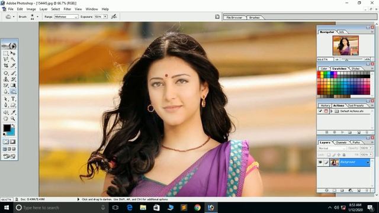Enable lock transparent pixels
Screen dimensions: 379x213
tap(329, 154)
